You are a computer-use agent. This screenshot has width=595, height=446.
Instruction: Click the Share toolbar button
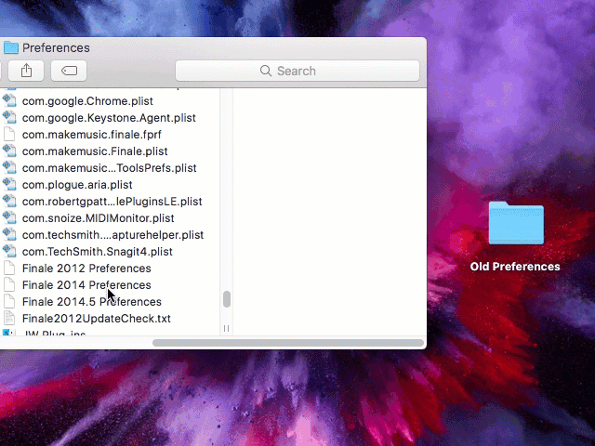(26, 71)
